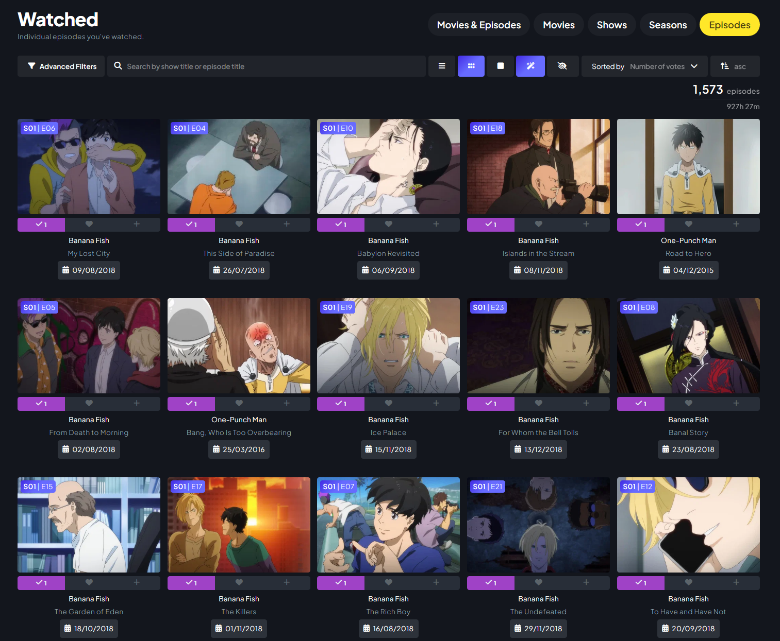Select the Episodes tab
This screenshot has height=641, width=780.
coord(729,25)
